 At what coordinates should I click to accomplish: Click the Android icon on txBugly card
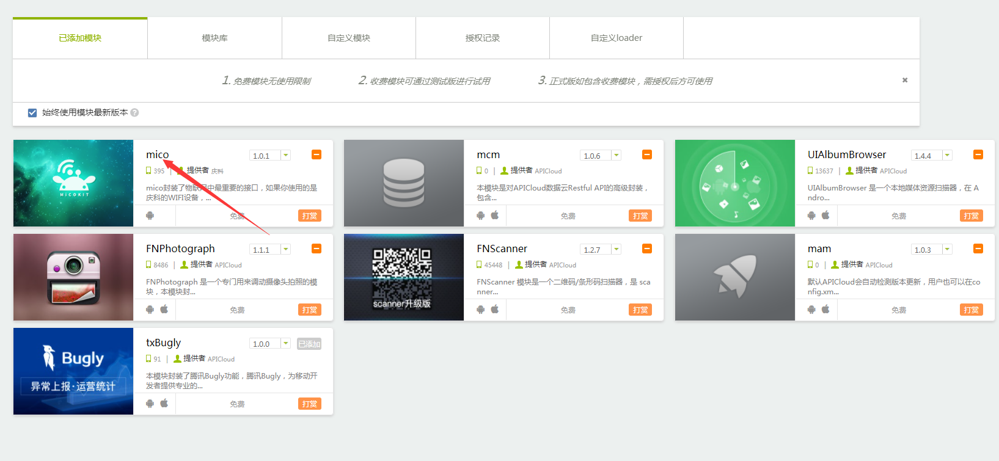(x=150, y=404)
